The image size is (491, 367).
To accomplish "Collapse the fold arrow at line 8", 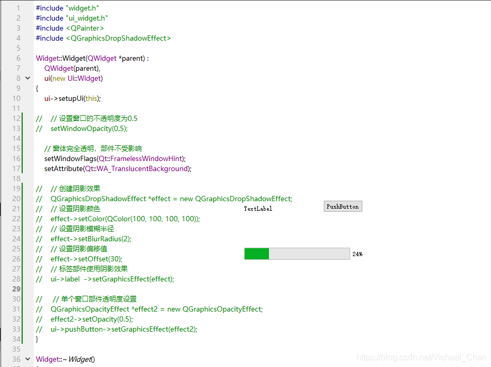I will pos(27,78).
